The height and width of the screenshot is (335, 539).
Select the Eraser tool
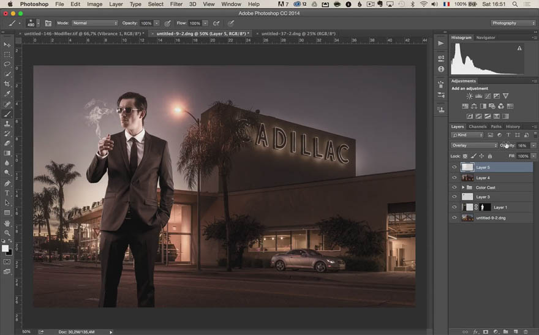(x=7, y=143)
